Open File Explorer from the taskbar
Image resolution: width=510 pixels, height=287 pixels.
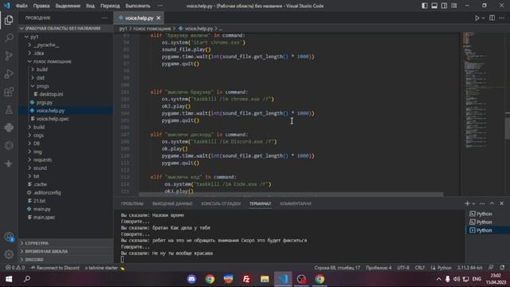click(x=265, y=279)
